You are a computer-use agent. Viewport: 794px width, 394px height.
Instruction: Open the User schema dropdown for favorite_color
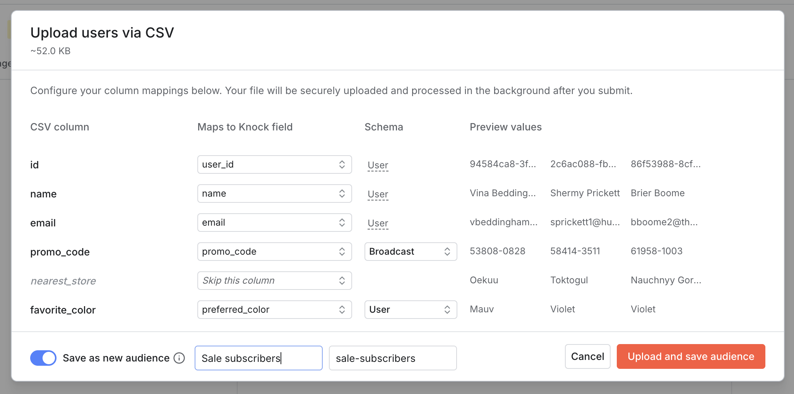pos(411,309)
